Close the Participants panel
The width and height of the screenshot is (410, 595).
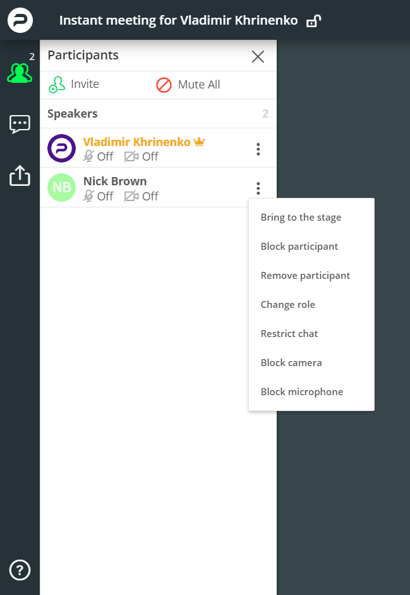point(258,56)
